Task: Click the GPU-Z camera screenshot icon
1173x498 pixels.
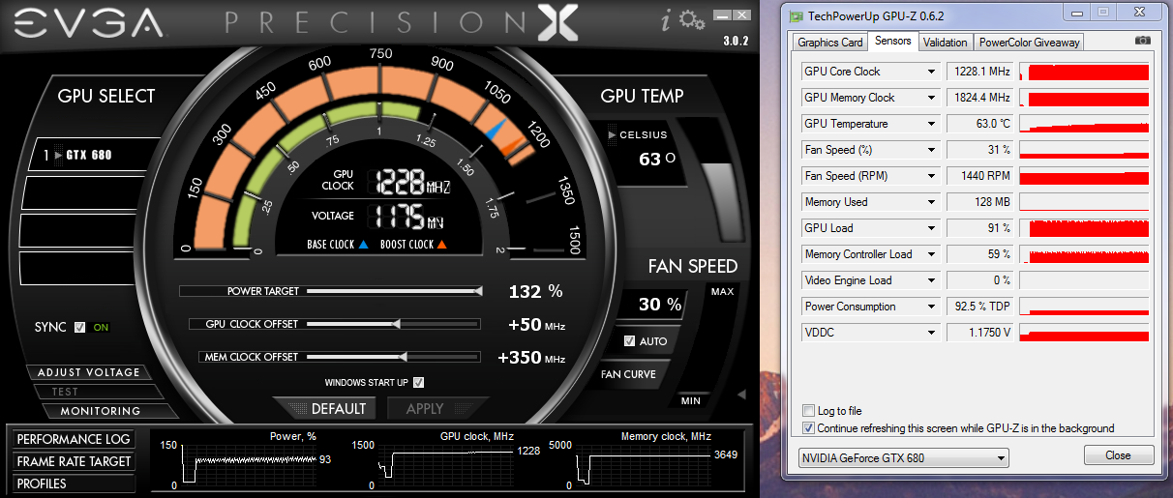Action: 1143,41
